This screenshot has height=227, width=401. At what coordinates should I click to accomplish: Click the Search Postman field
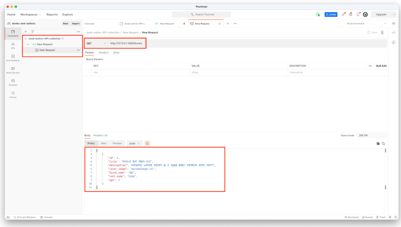pyautogui.click(x=201, y=15)
